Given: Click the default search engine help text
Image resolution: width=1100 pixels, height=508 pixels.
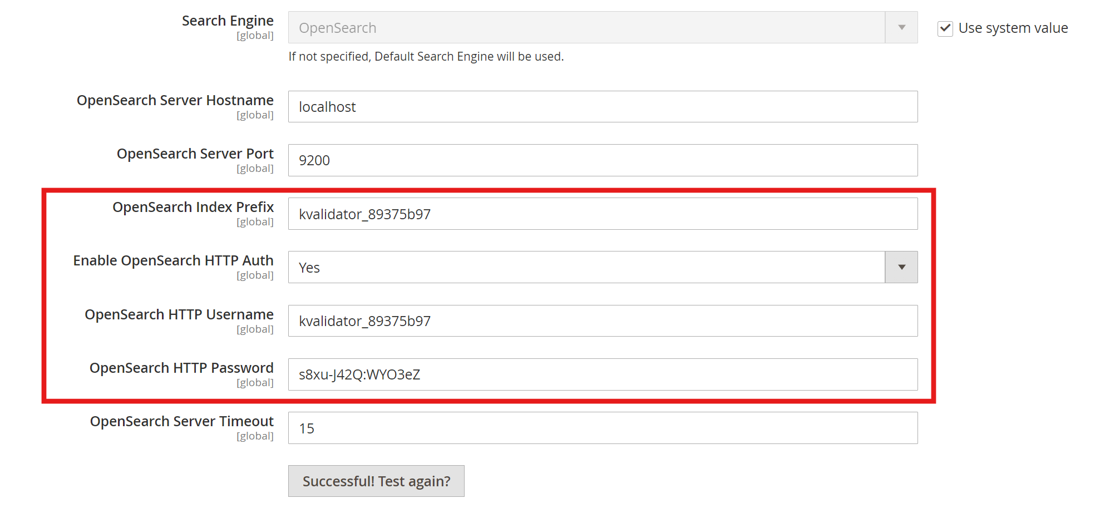Looking at the screenshot, I should 426,57.
